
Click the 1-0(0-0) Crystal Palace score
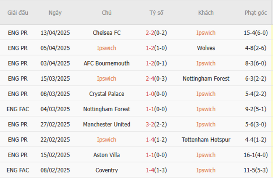pyautogui.click(x=156, y=94)
